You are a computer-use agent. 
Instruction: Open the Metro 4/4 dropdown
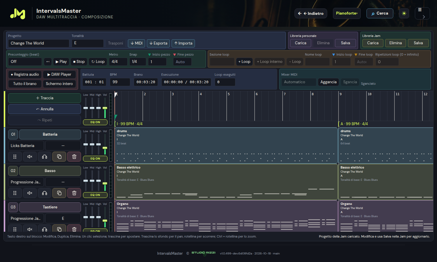[x=118, y=62]
